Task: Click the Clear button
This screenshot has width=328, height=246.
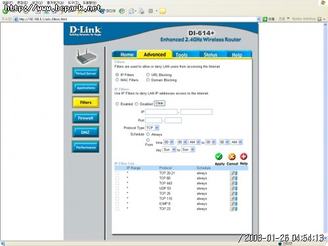Action: pyautogui.click(x=159, y=103)
